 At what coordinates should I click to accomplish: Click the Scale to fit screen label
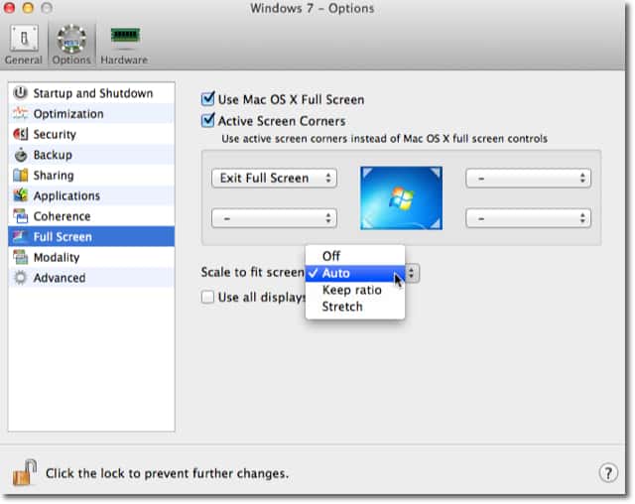tap(252, 272)
